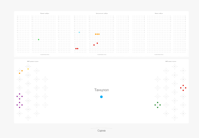The width and height of the screenshot is (199, 138).
Task: Click the ВИП левая сторона heading
Action: click(171, 61)
